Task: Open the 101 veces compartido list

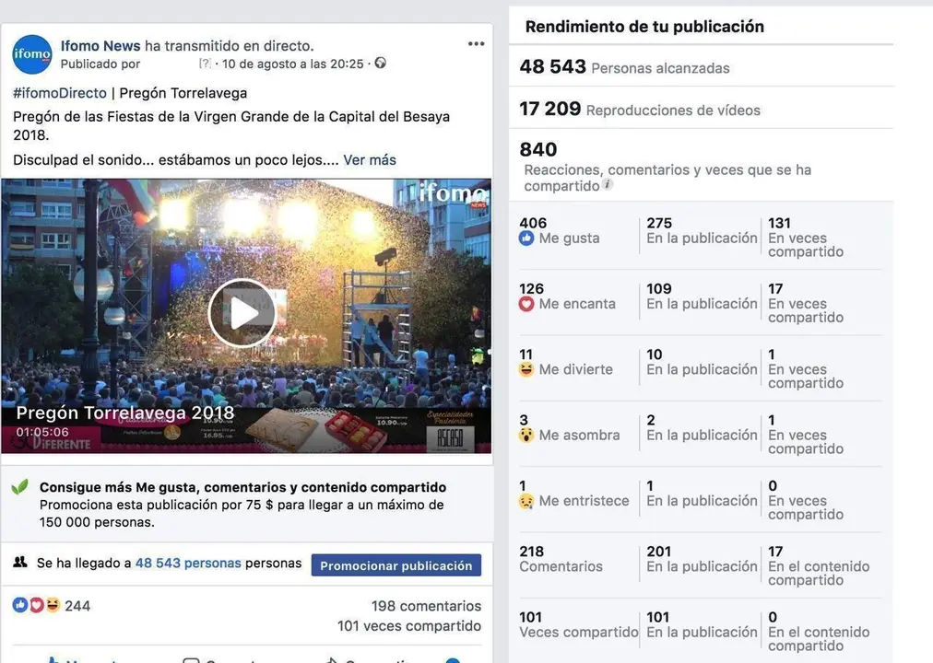Action: [x=409, y=626]
